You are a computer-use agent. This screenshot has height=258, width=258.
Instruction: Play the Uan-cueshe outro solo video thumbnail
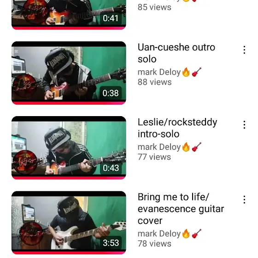[69, 73]
